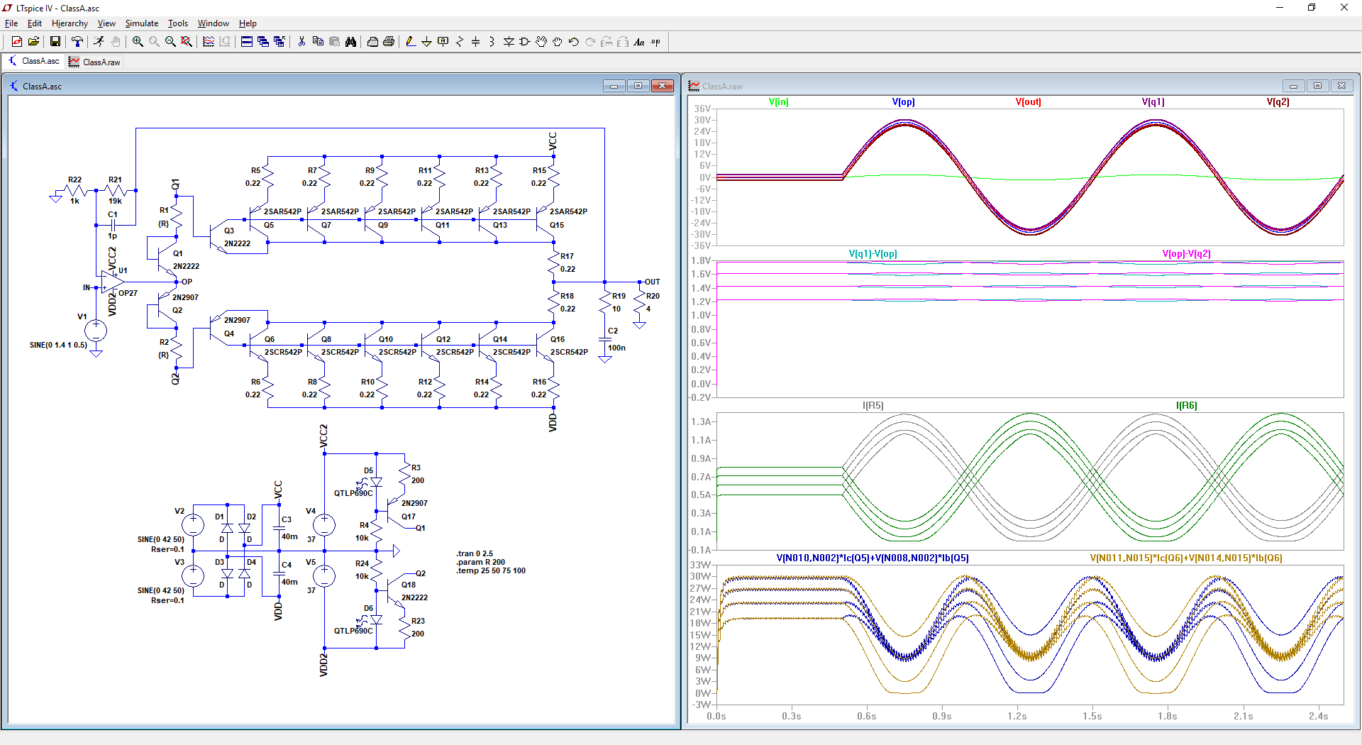
Task: Select the Capacitor placement tool
Action: point(476,42)
